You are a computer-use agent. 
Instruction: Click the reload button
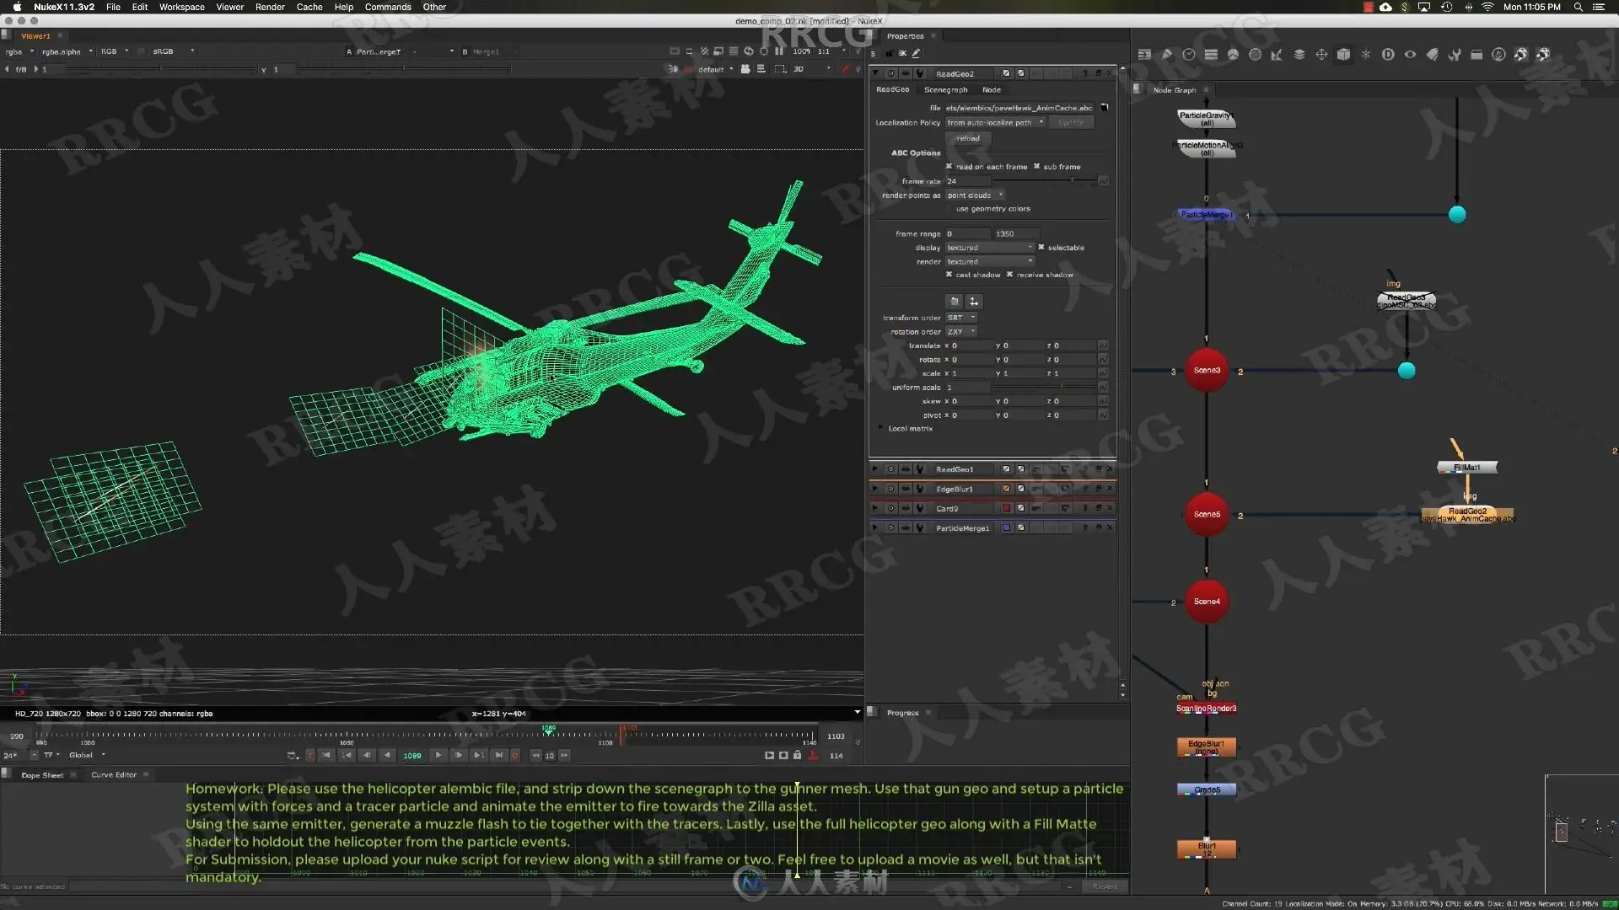tap(968, 138)
